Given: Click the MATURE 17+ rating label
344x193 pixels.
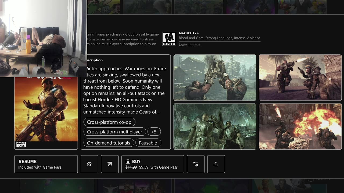Looking at the screenshot, I should coord(189,33).
